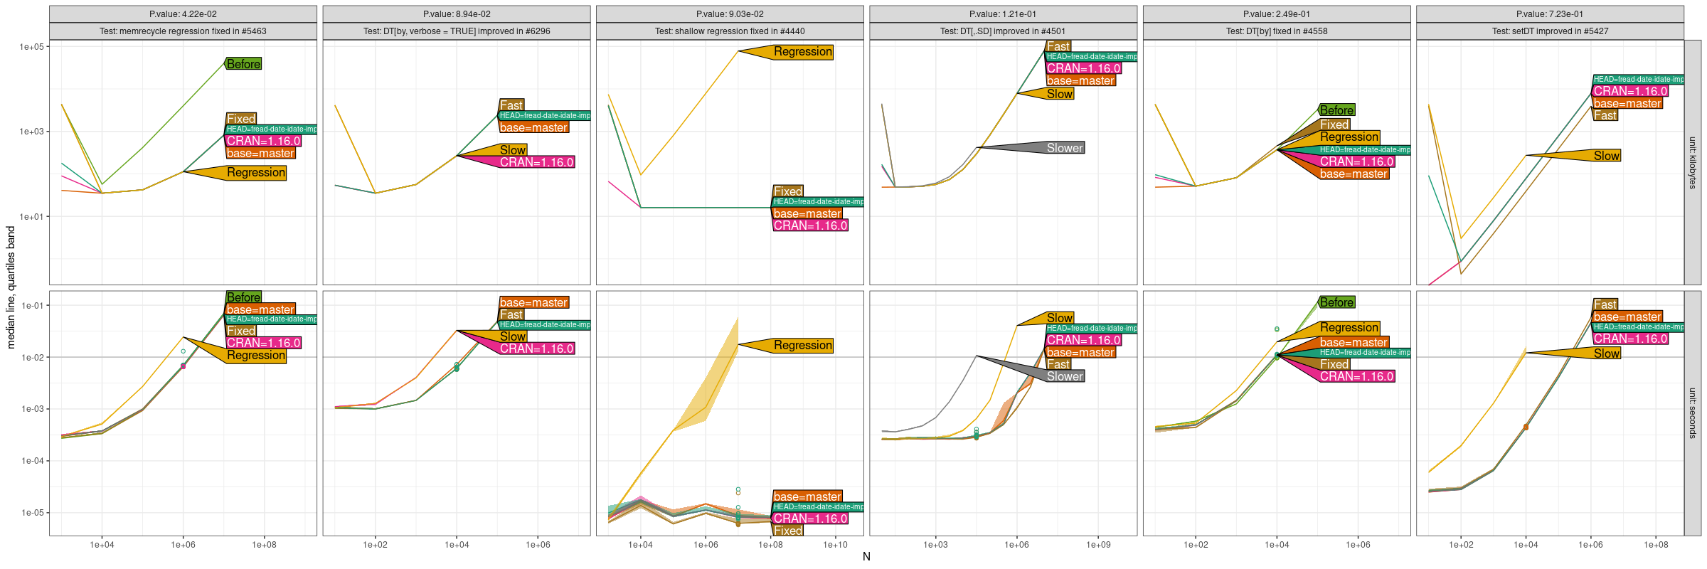
Task: Click the P.value: 4.22e-02 strip header
Action: [x=183, y=14]
